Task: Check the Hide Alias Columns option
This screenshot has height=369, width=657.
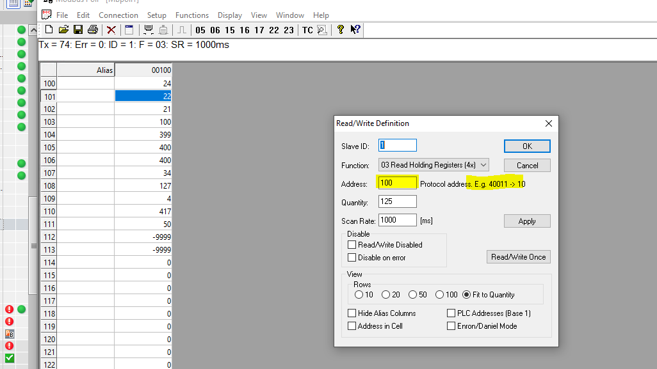Action: [352, 313]
